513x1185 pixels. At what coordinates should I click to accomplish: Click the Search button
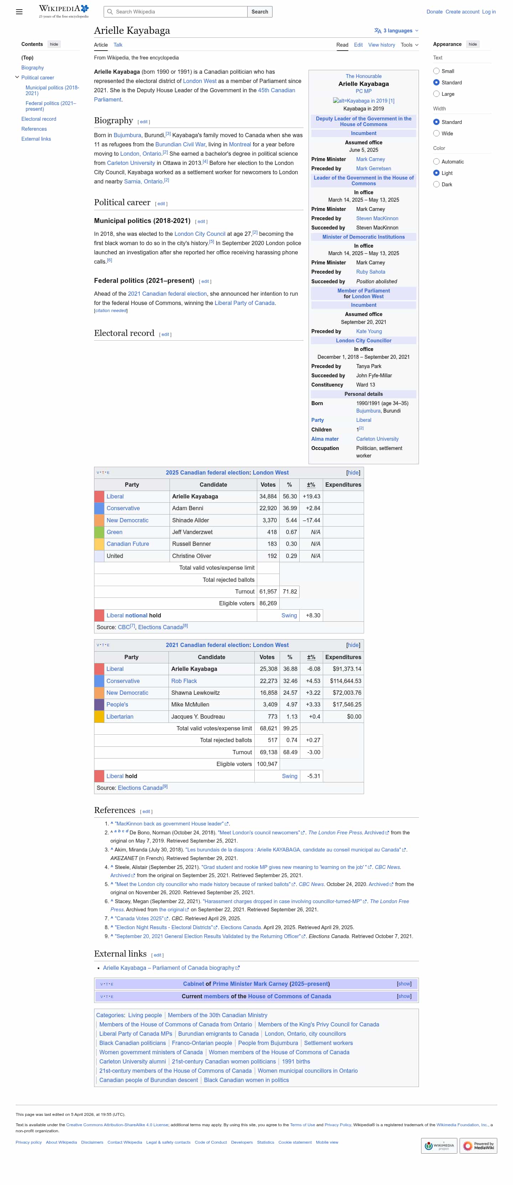tap(260, 12)
